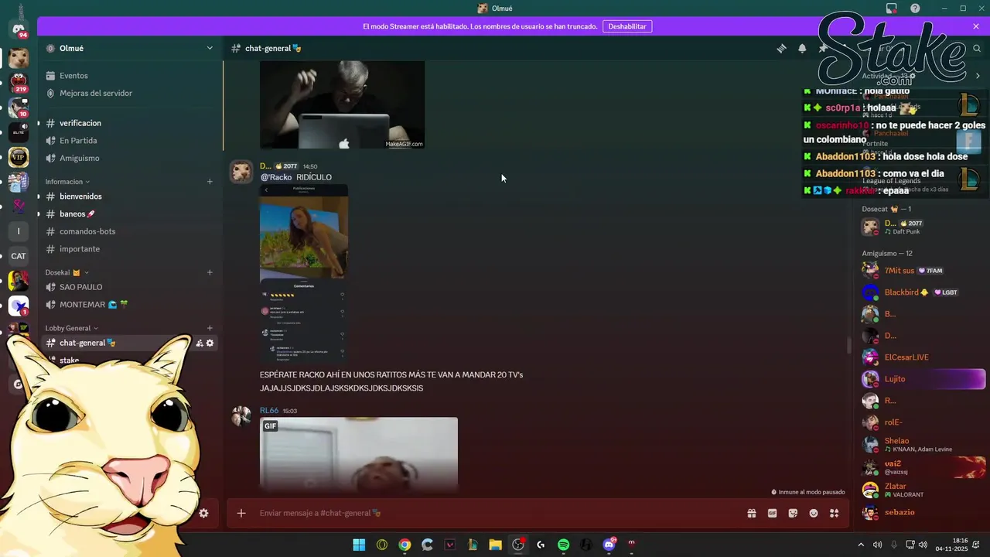Screen dimensions: 990x557
Task: Open the CAT server icon
Action: click(19, 256)
